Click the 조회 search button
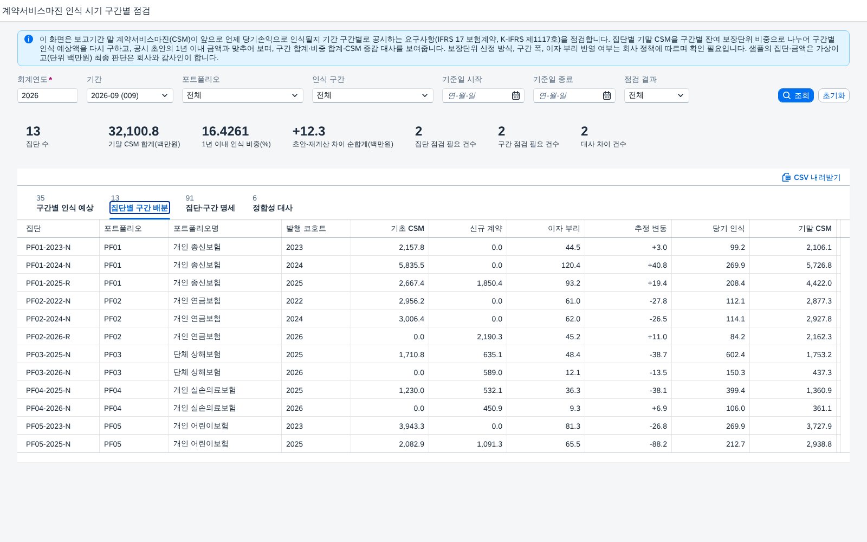The height and width of the screenshot is (542, 867). point(795,95)
